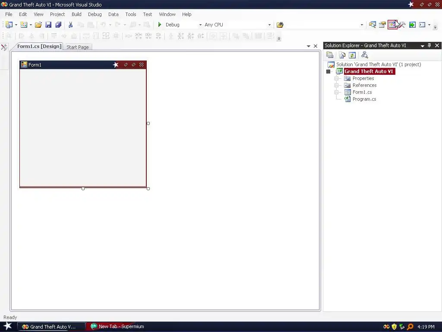Refresh the Solution Explorer with Refresh icon
The width and height of the screenshot is (442, 332).
coord(352,55)
